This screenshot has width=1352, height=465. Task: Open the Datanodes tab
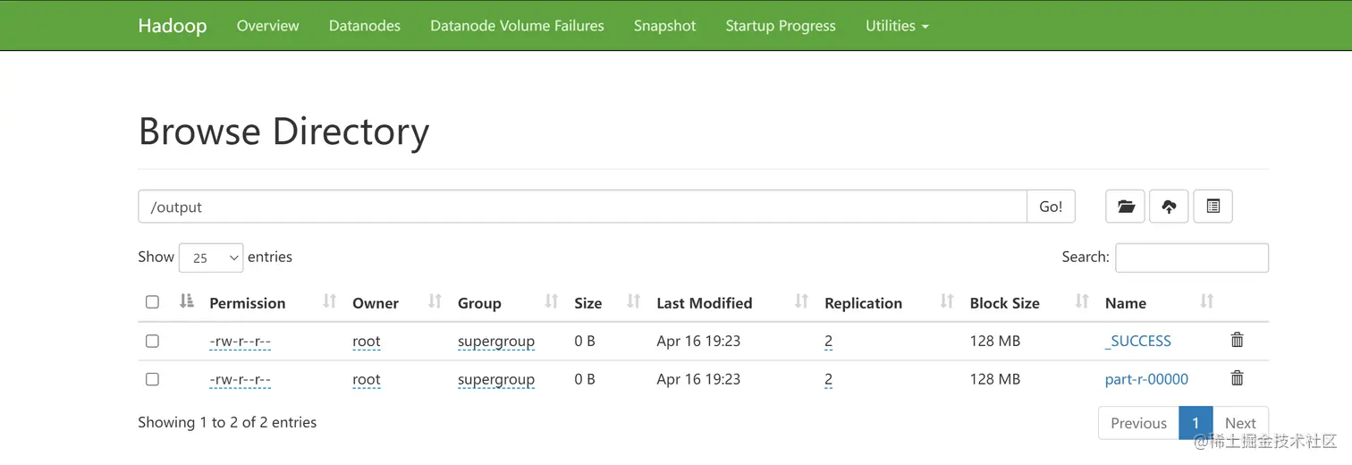point(365,26)
